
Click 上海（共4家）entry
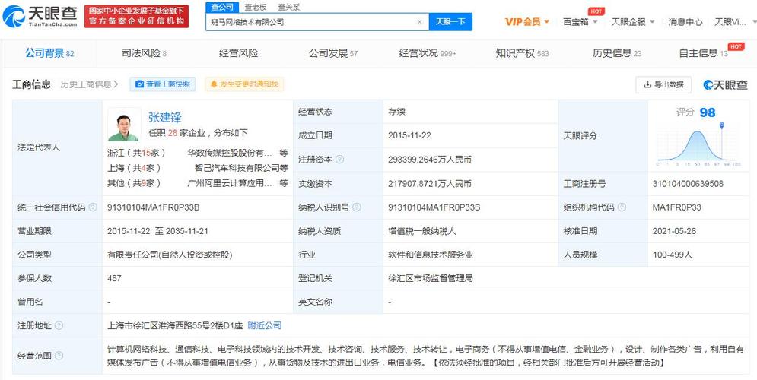coord(134,168)
